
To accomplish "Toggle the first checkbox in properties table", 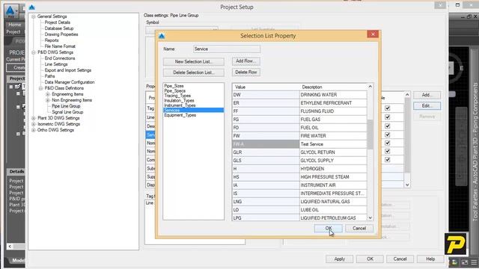I will (x=388, y=108).
